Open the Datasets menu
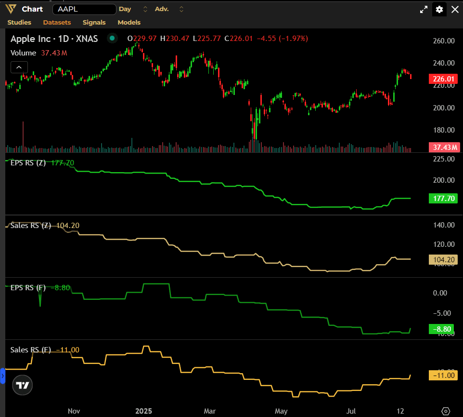Image resolution: width=463 pixels, height=417 pixels. (57, 23)
